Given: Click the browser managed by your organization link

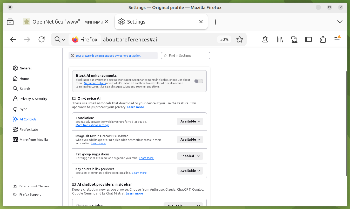Looking at the screenshot, I should (108, 56).
